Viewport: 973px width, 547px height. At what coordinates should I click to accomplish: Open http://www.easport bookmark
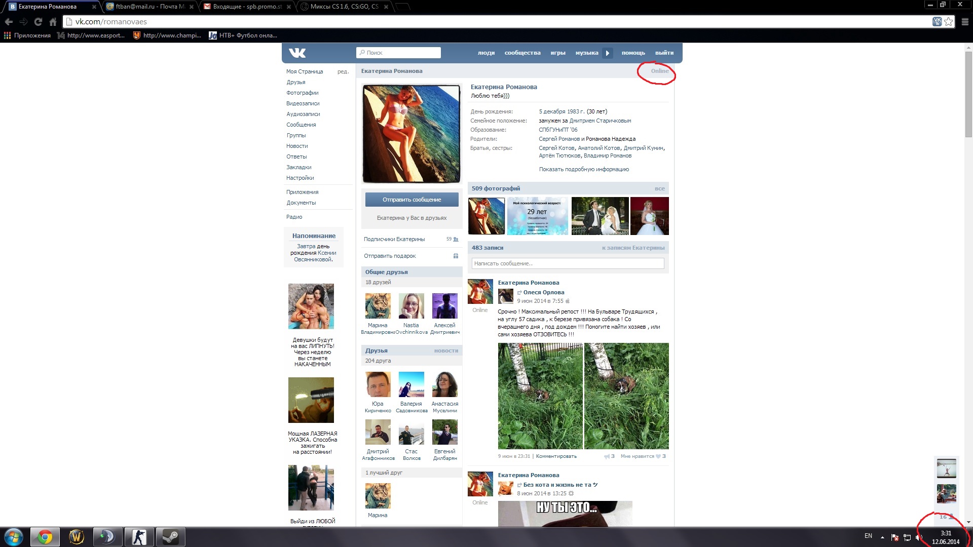91,35
